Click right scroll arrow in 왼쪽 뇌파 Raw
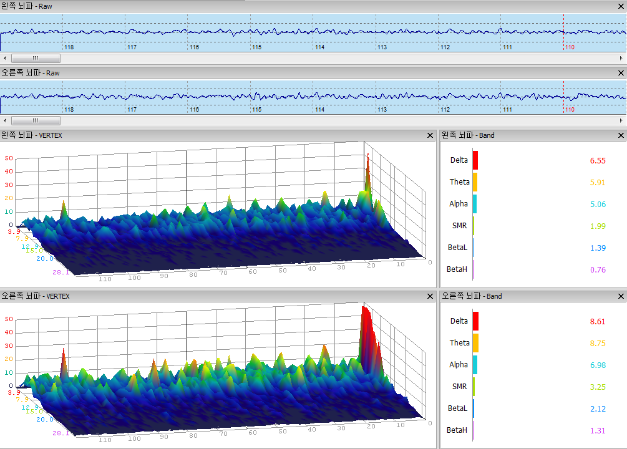The height and width of the screenshot is (449, 627). click(x=621, y=59)
